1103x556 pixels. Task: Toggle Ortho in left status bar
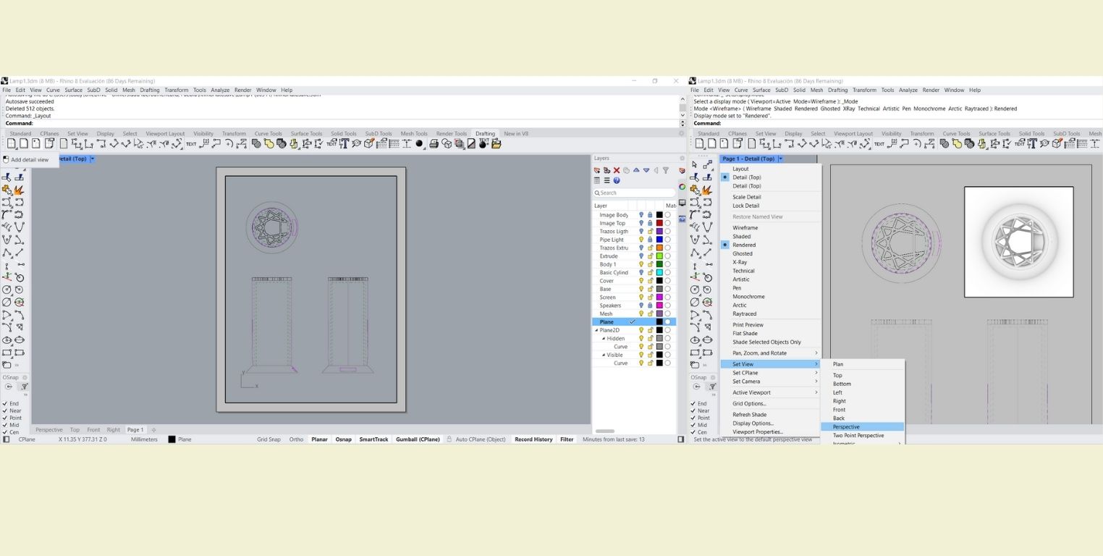point(297,439)
